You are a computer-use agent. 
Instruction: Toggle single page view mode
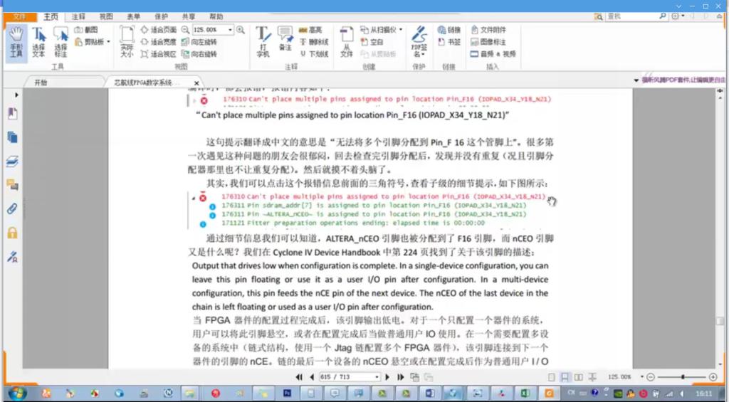tap(550, 377)
